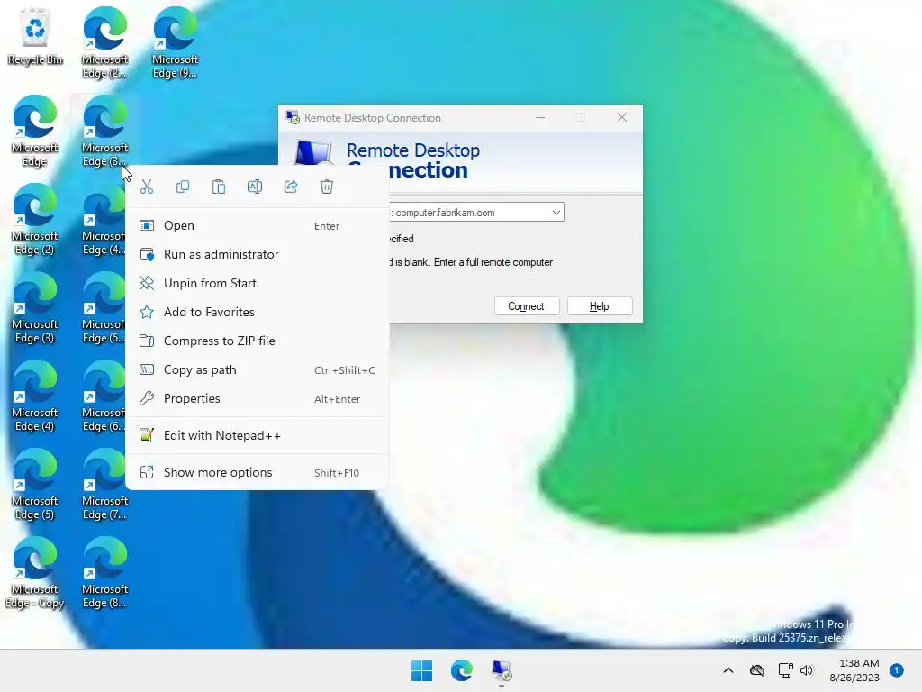Click the Cut icon in context menu

(x=147, y=187)
